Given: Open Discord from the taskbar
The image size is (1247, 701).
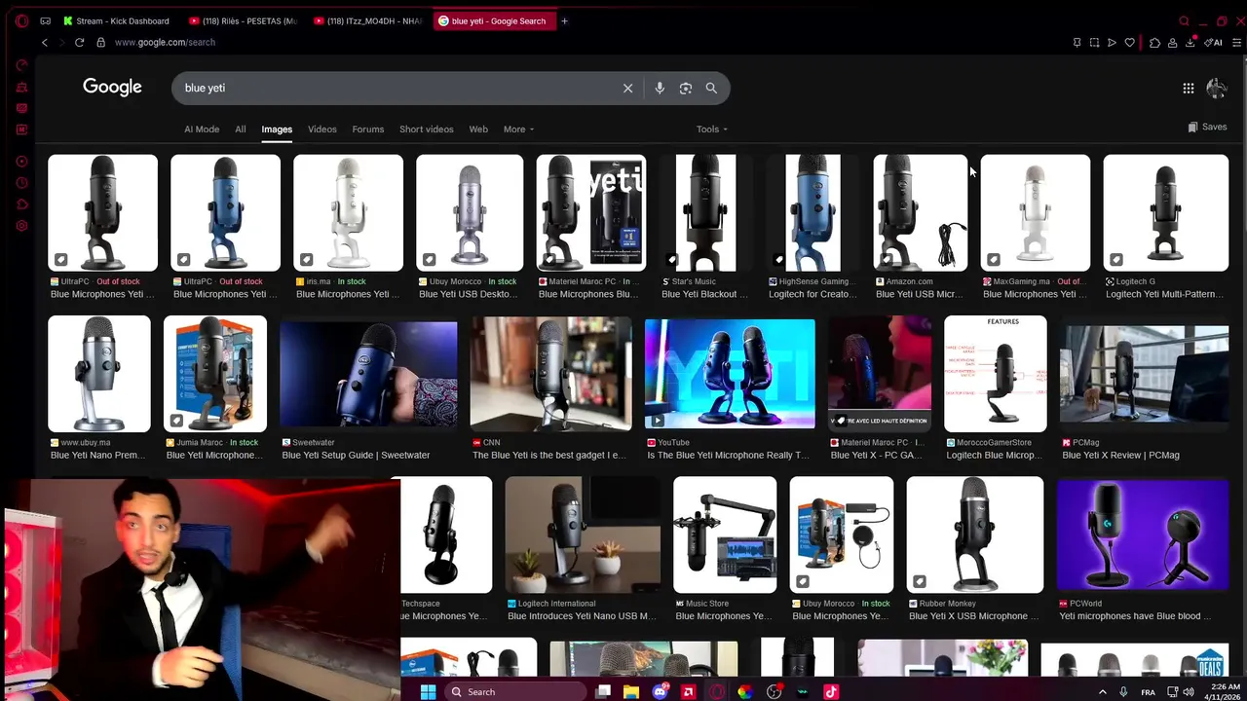Looking at the screenshot, I should click(x=661, y=692).
